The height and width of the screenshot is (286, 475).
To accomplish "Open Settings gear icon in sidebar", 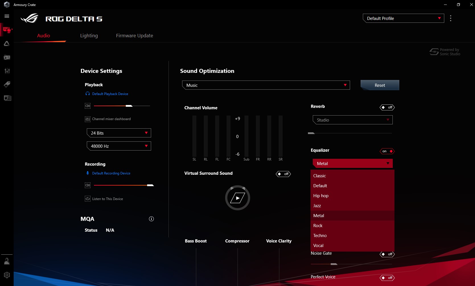I will tap(7, 275).
